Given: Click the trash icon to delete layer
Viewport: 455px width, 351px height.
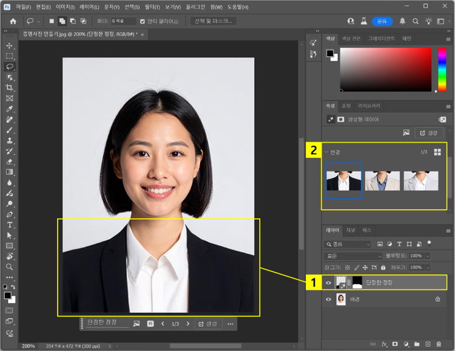Looking at the screenshot, I should [437, 344].
